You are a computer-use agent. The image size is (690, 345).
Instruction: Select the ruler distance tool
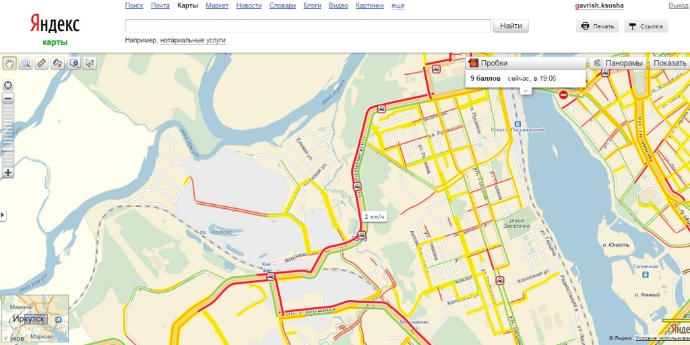42,63
